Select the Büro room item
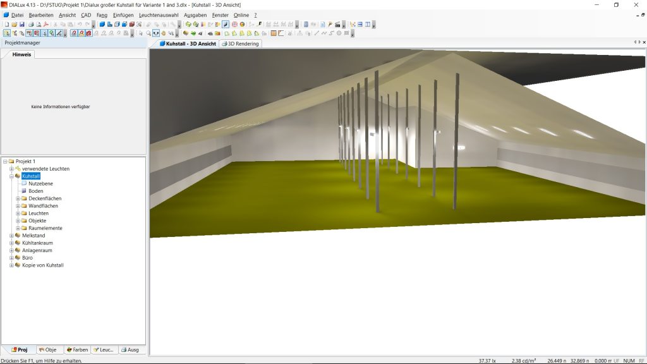The image size is (647, 364). tap(27, 258)
